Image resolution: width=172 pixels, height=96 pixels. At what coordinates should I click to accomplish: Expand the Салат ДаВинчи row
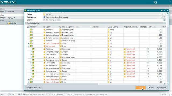(x=28, y=79)
